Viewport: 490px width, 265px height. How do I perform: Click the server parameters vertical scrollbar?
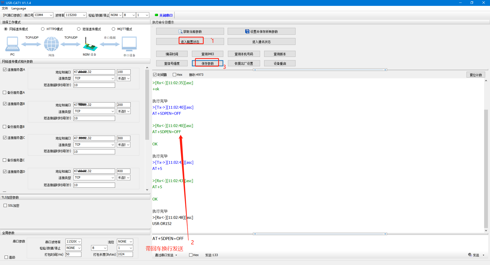coord(147,105)
